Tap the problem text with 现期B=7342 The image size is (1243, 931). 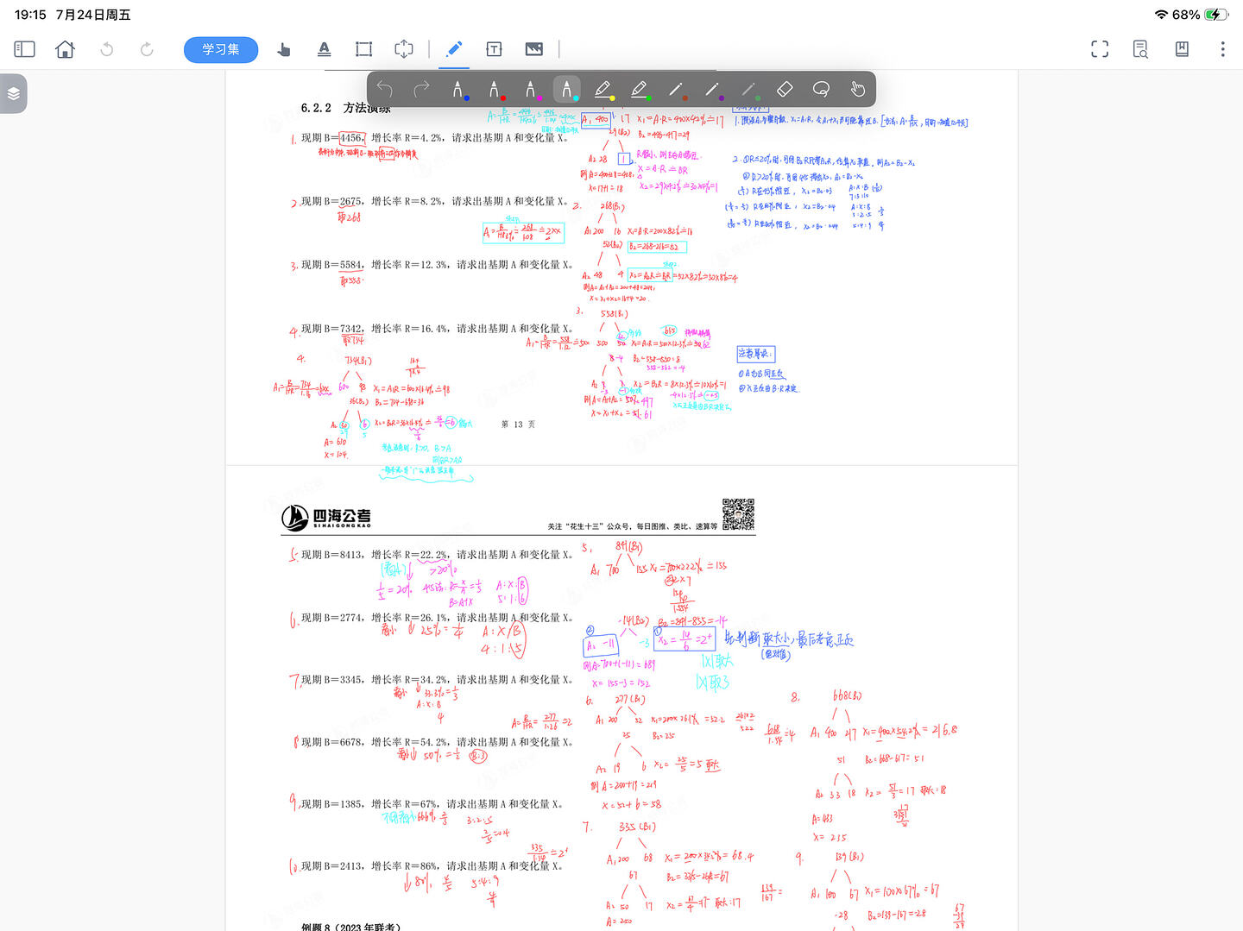tap(437, 329)
